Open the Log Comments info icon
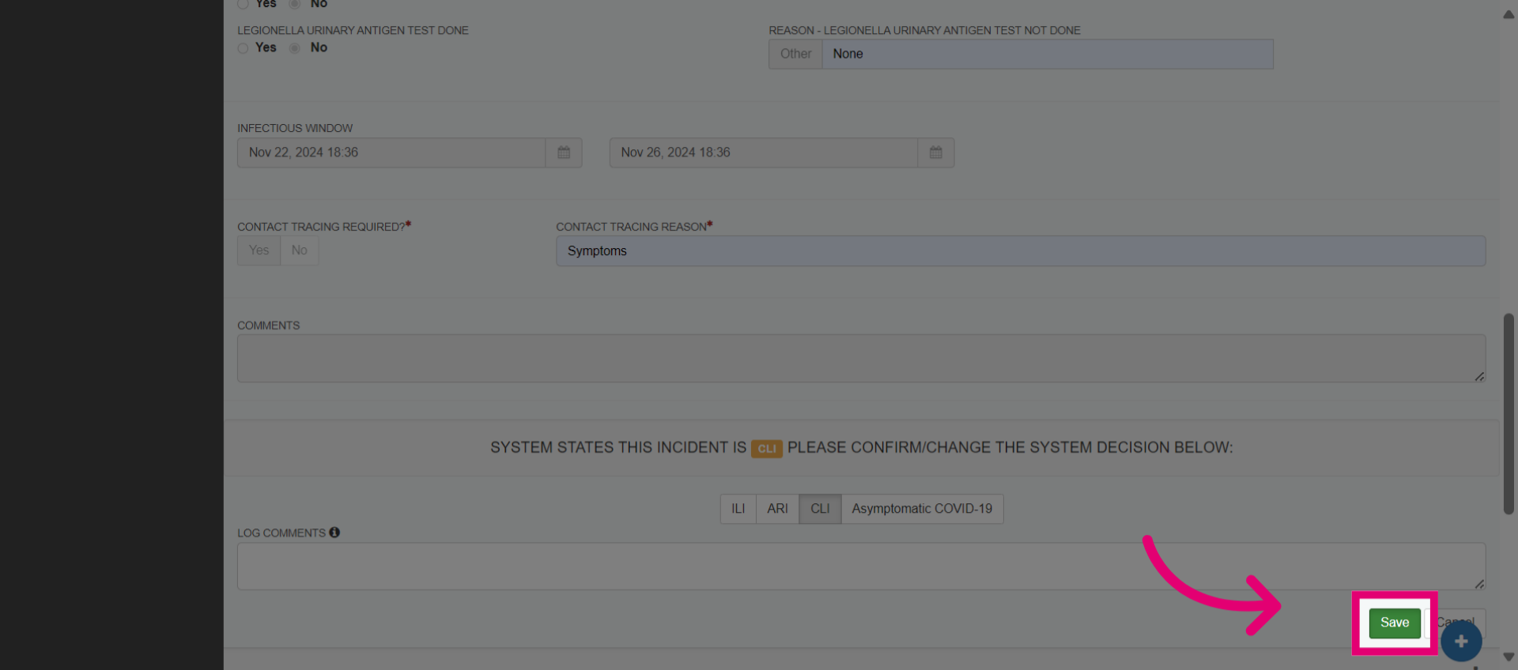 [334, 533]
